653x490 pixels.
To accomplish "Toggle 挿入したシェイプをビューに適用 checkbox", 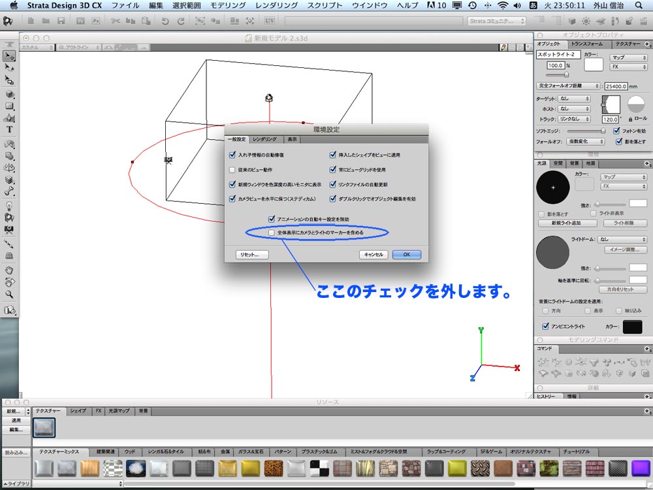I will (x=333, y=155).
